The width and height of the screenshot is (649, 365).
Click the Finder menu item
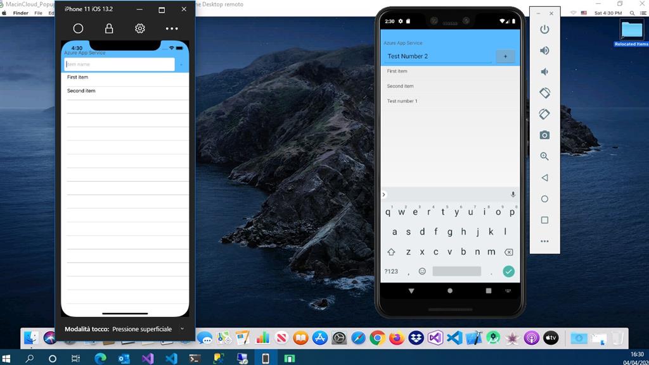(20, 12)
